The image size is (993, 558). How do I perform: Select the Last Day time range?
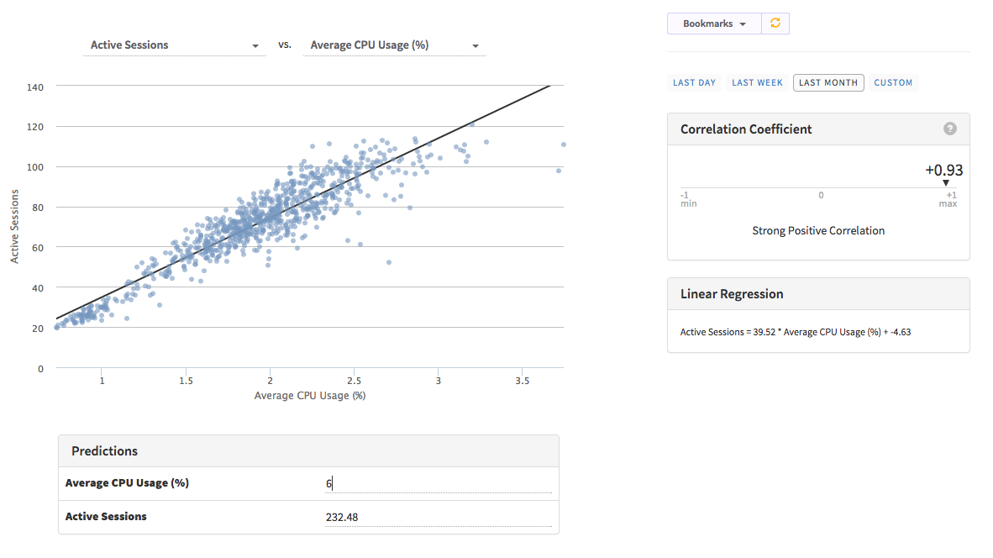pos(694,82)
